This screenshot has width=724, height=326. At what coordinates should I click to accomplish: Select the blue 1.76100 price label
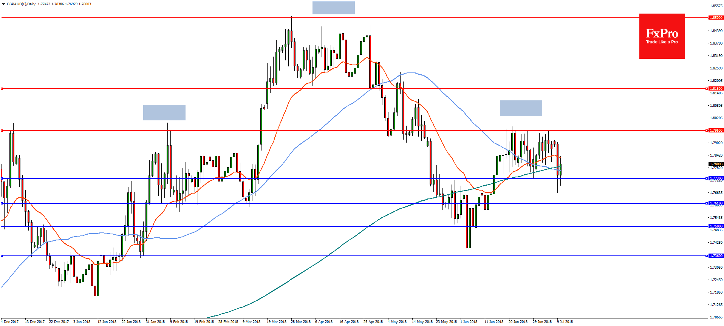tap(716, 203)
